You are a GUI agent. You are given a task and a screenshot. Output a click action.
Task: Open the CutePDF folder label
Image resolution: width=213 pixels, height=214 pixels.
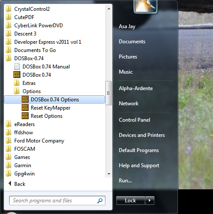[x=24, y=17]
